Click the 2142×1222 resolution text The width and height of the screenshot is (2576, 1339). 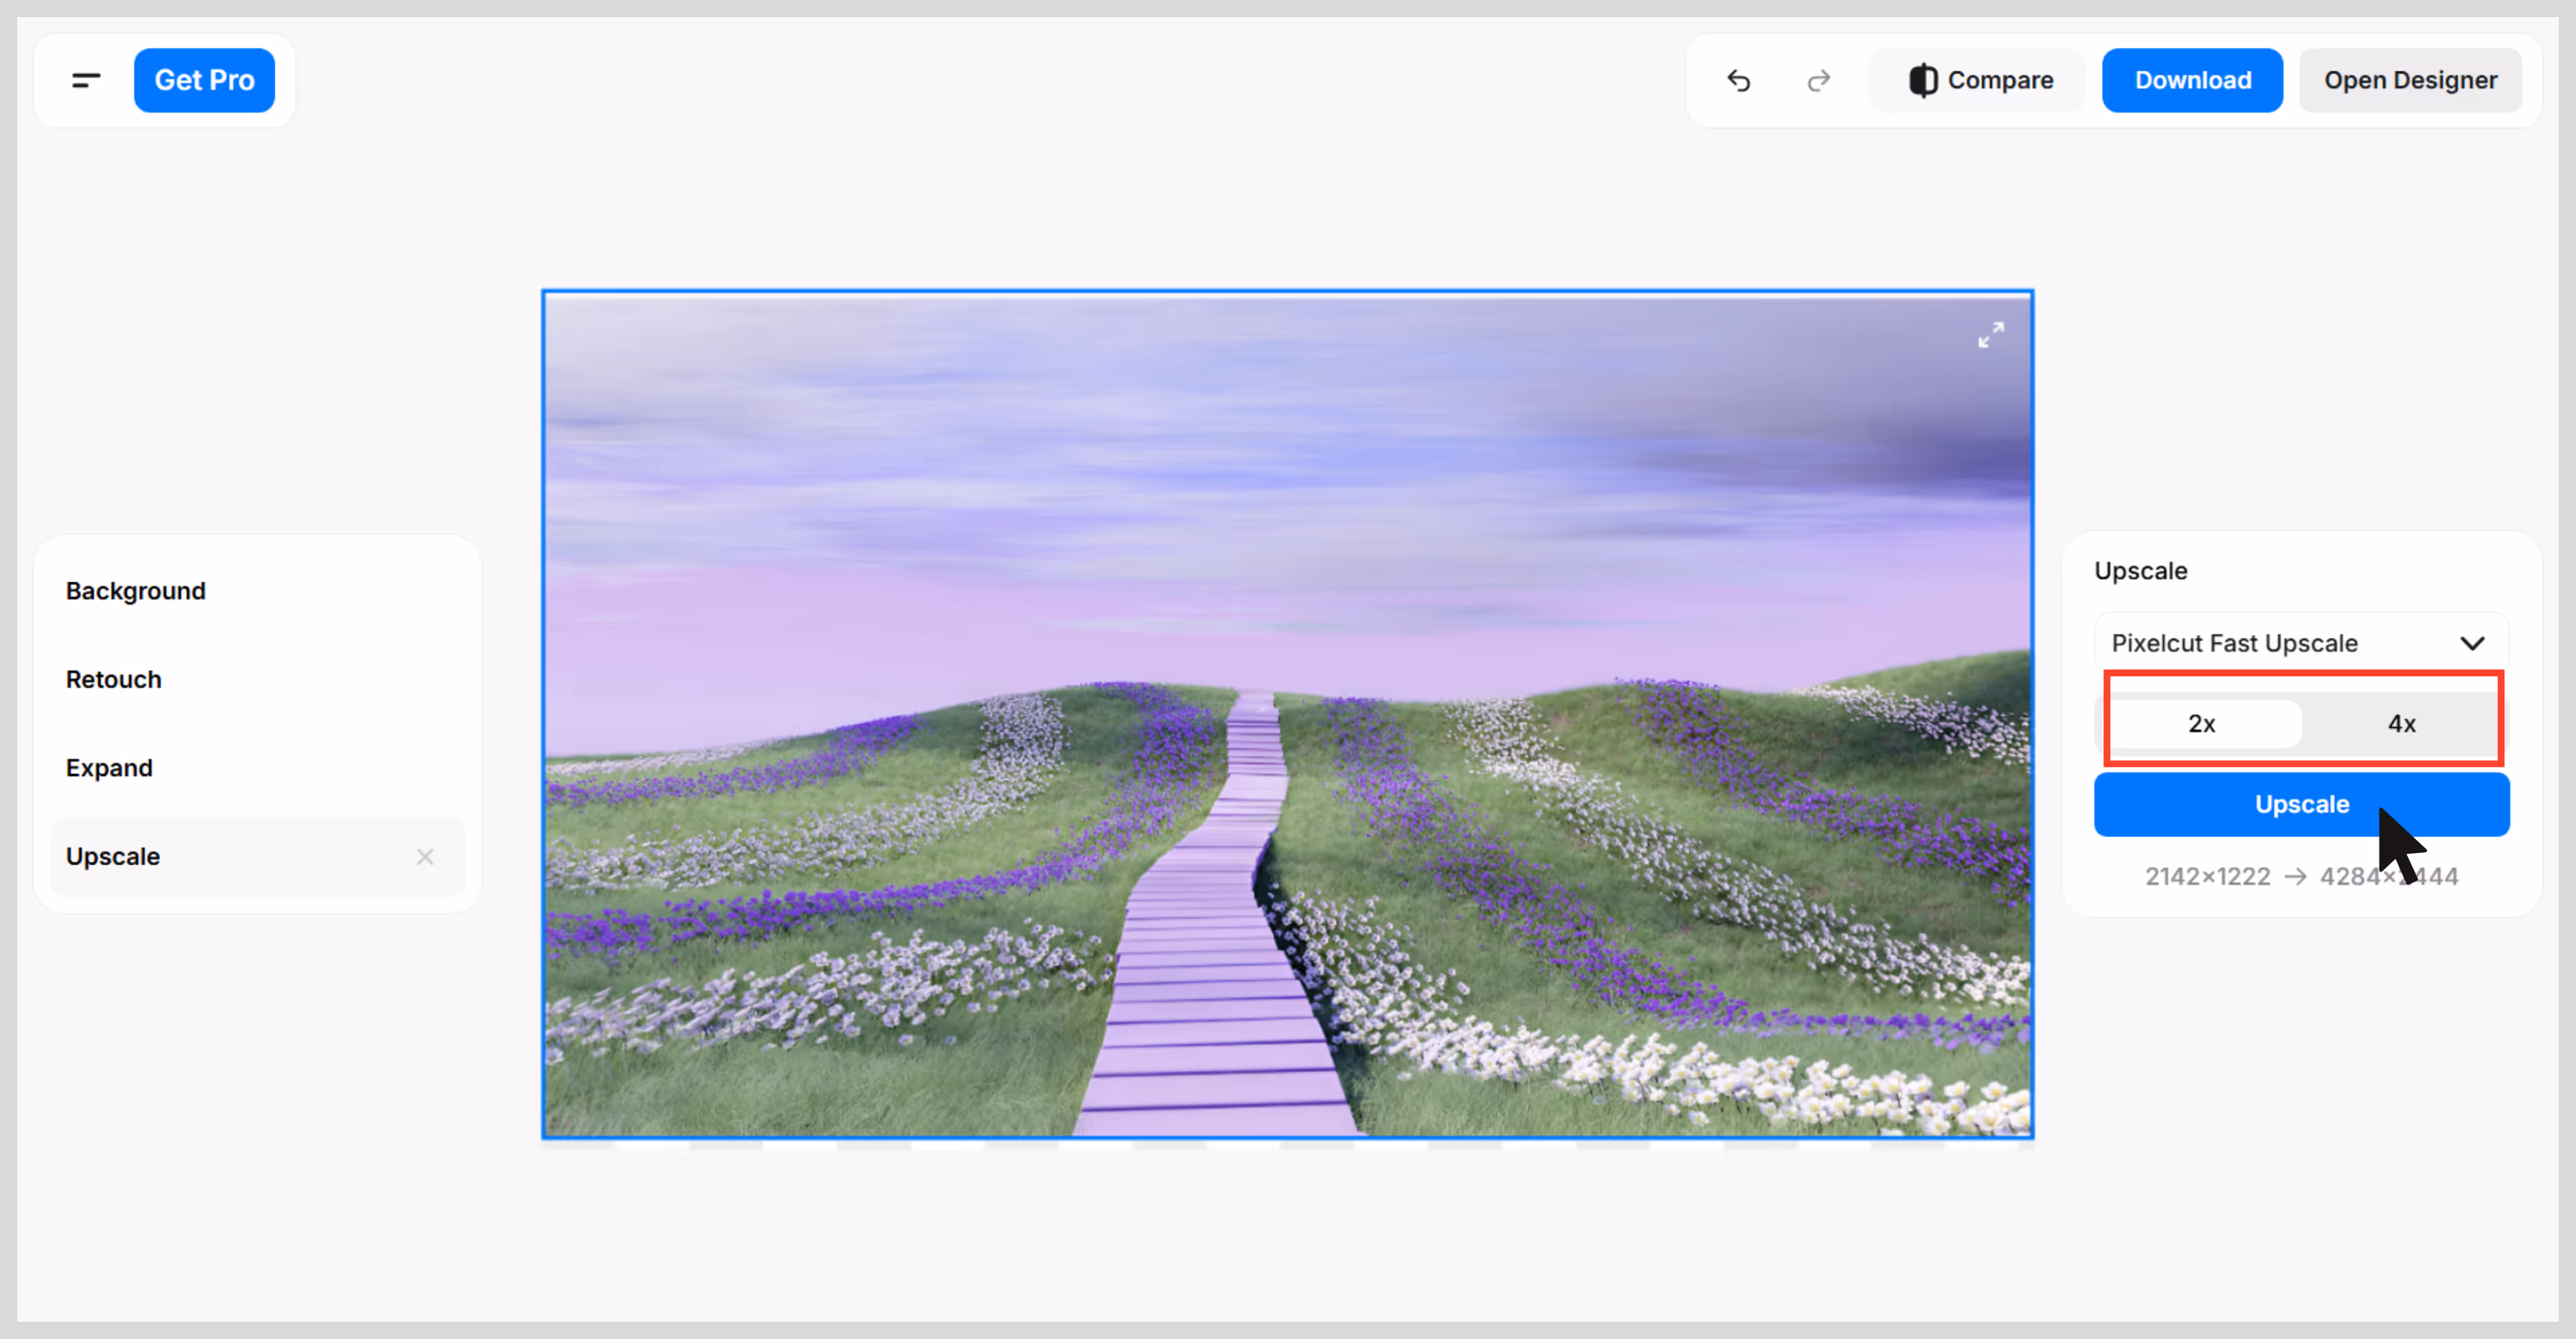(x=2207, y=876)
